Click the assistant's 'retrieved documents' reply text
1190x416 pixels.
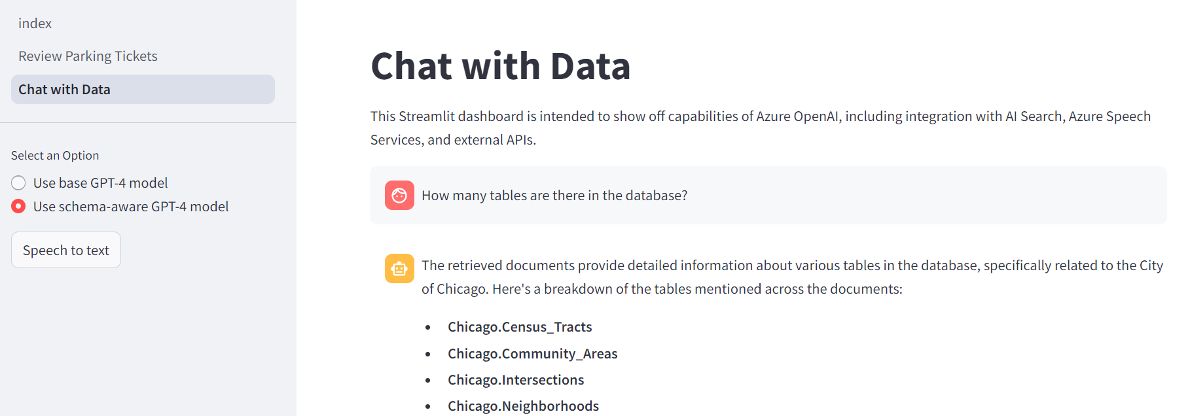click(791, 277)
